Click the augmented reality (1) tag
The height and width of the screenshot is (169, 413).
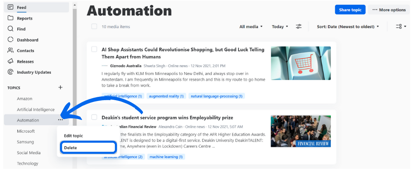click(x=166, y=96)
